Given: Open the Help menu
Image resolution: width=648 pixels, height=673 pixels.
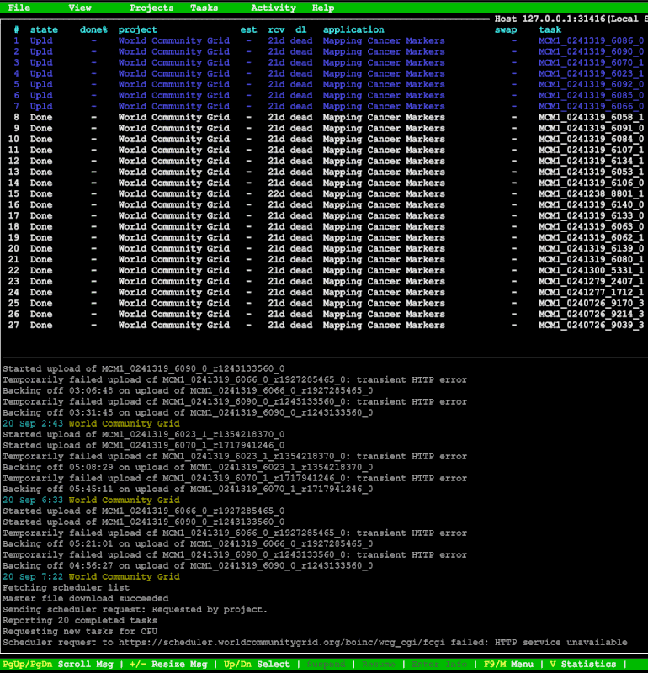Looking at the screenshot, I should click(323, 8).
